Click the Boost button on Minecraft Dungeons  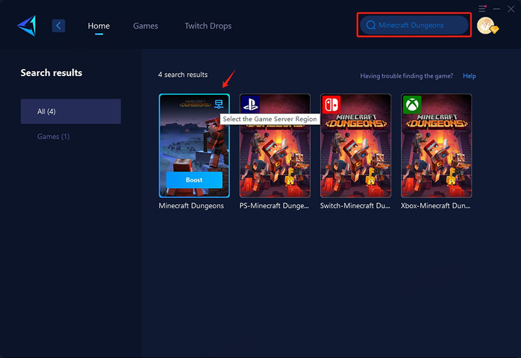[194, 180]
